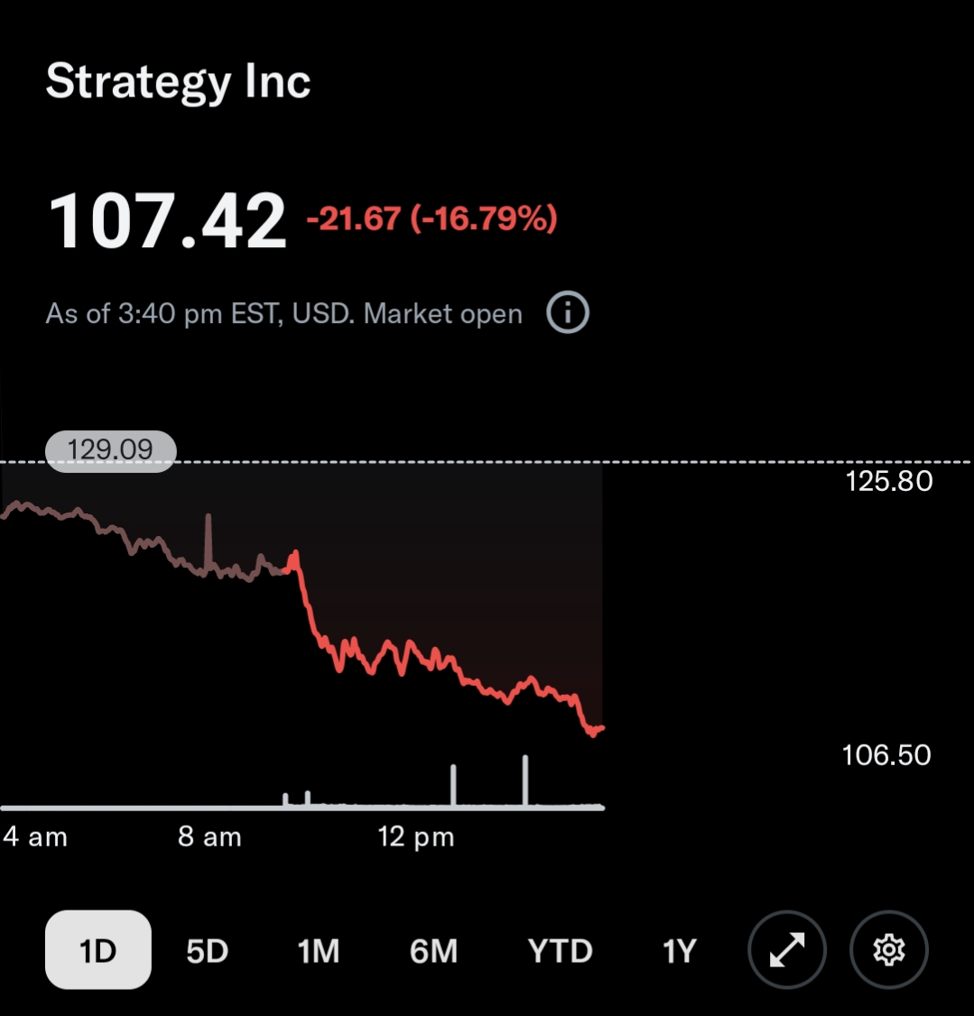
Task: Click the 129.09 previous close label
Action: pos(110,450)
